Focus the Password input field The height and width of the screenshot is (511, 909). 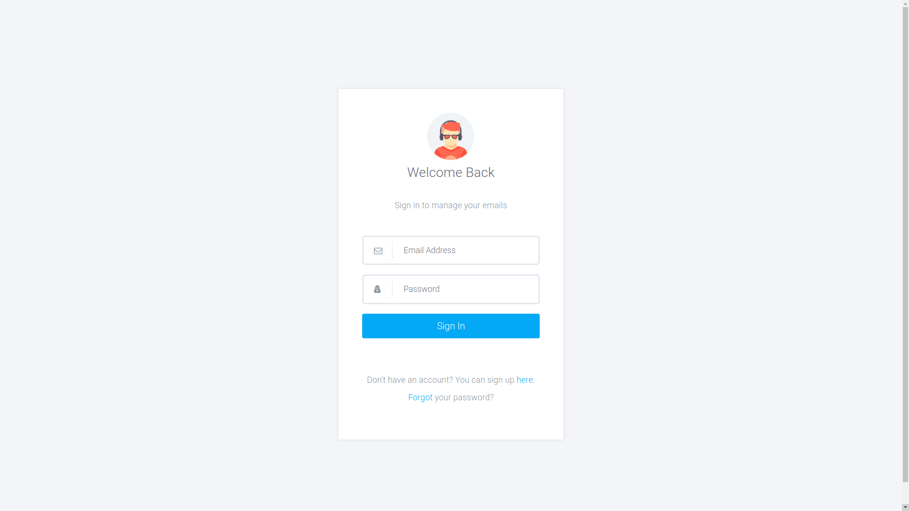tap(466, 289)
